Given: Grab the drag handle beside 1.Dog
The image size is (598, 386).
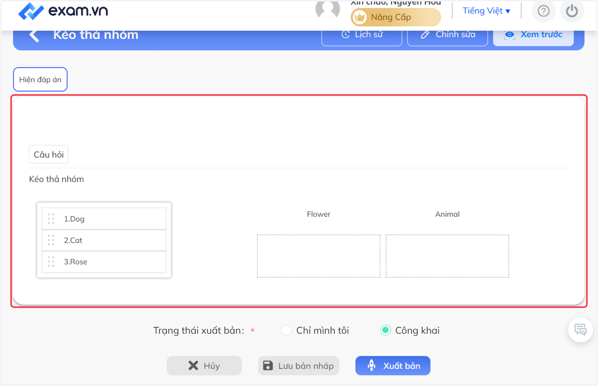Looking at the screenshot, I should 51,219.
